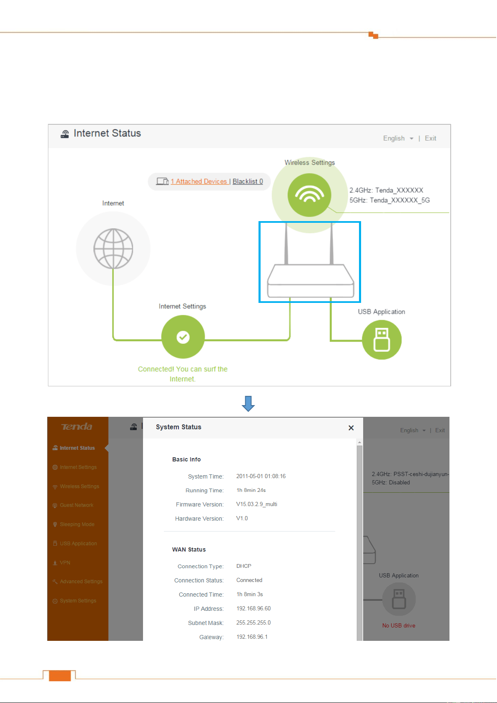
Task: Click the attached devices laptop icon
Action: click(162, 181)
